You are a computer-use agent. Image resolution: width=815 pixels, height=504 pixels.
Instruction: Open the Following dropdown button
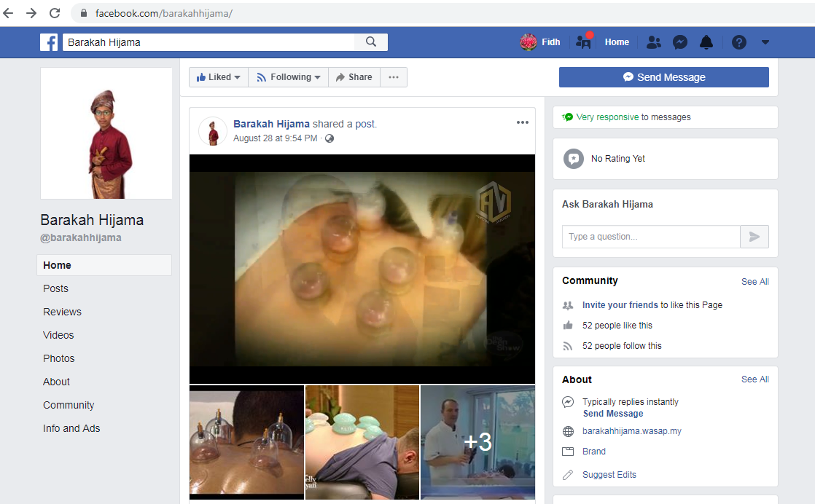tap(288, 77)
